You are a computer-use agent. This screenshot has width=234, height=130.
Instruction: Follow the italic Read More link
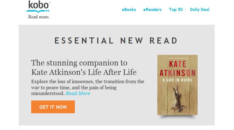coord(78,93)
